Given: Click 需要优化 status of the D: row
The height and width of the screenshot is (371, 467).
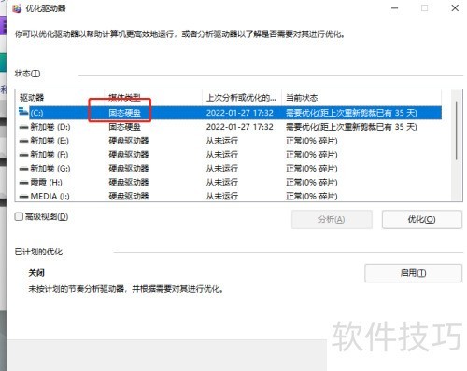Looking at the screenshot, I should click(x=351, y=127).
